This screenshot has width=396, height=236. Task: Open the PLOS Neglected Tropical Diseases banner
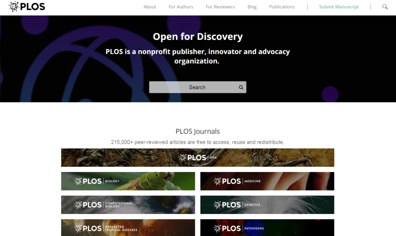pyautogui.click(x=128, y=228)
